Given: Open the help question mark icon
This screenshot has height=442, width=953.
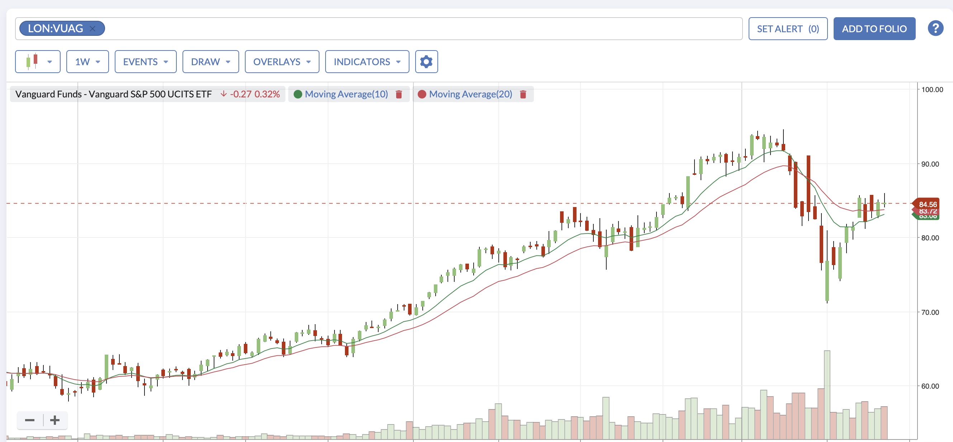Looking at the screenshot, I should pyautogui.click(x=935, y=28).
